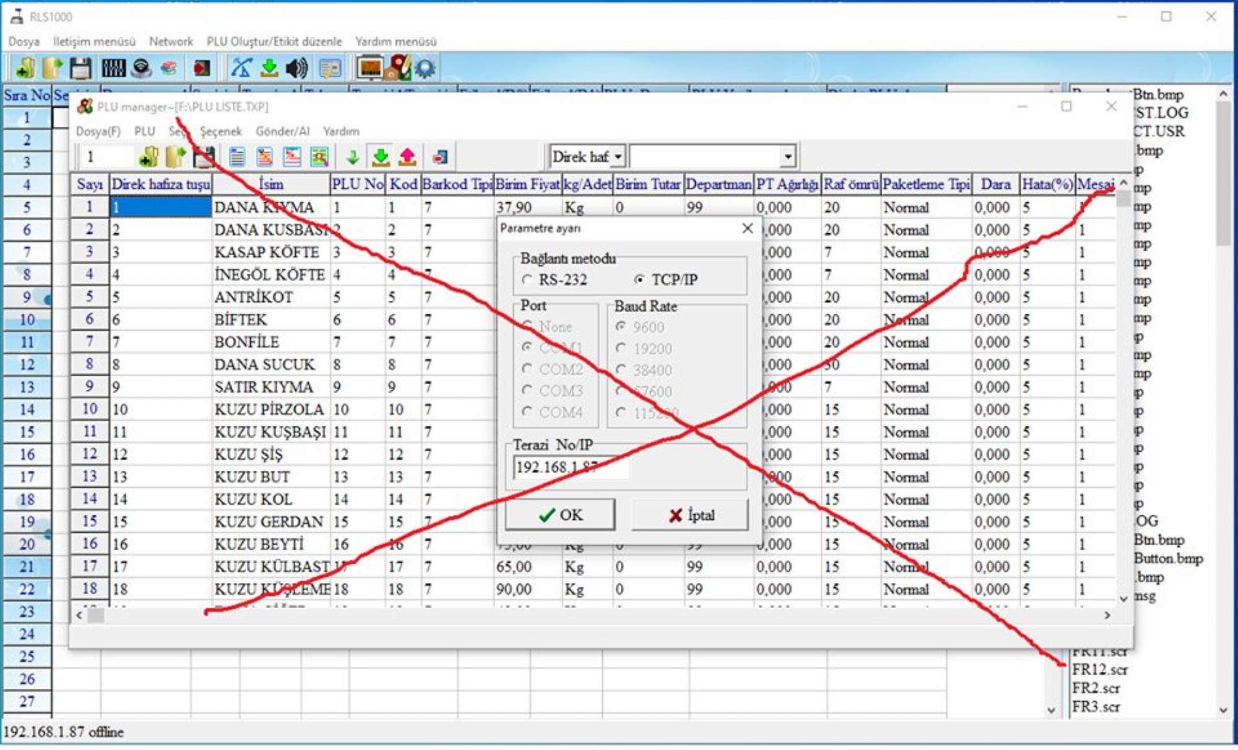Open the Dosya(F) menu in PLU manager
This screenshot has width=1238, height=750.
[98, 131]
